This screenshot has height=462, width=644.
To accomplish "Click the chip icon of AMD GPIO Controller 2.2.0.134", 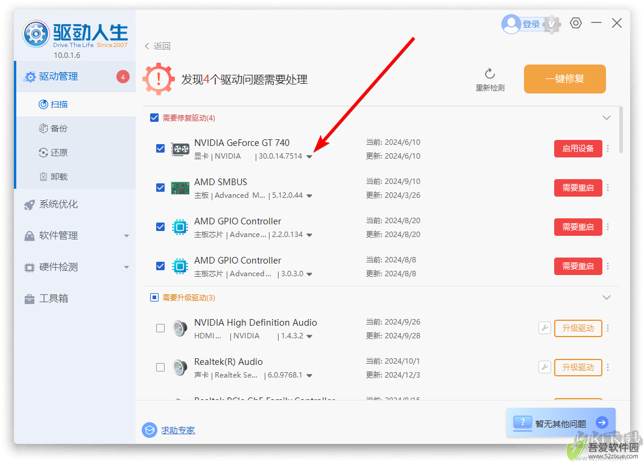I will [x=180, y=227].
